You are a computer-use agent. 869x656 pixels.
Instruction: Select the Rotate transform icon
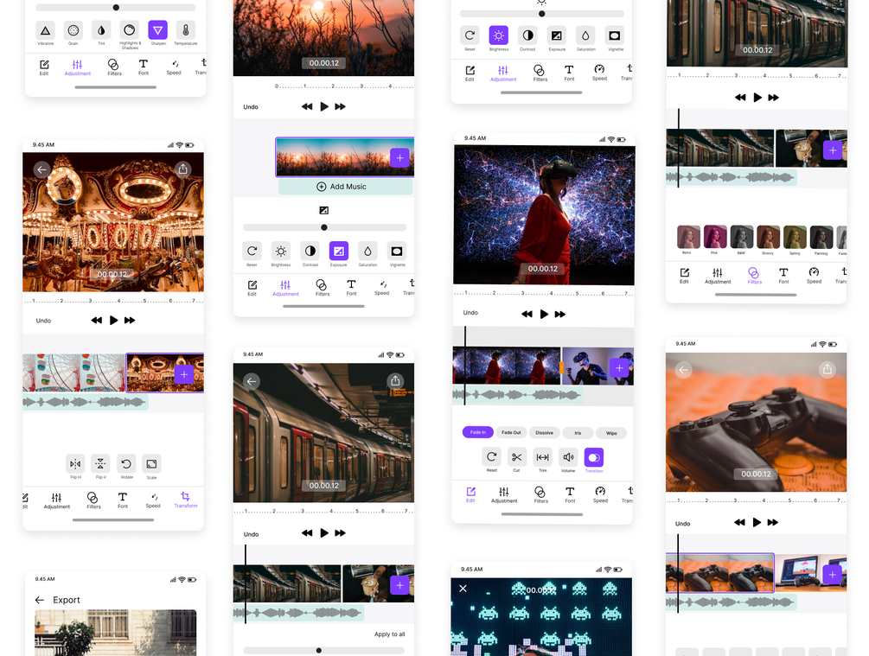126,464
